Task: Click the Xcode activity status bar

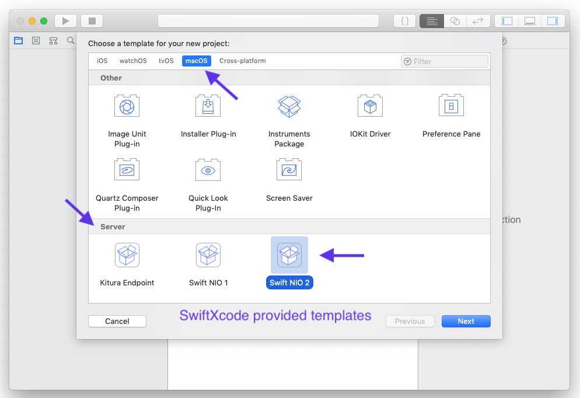Action: 268,21
